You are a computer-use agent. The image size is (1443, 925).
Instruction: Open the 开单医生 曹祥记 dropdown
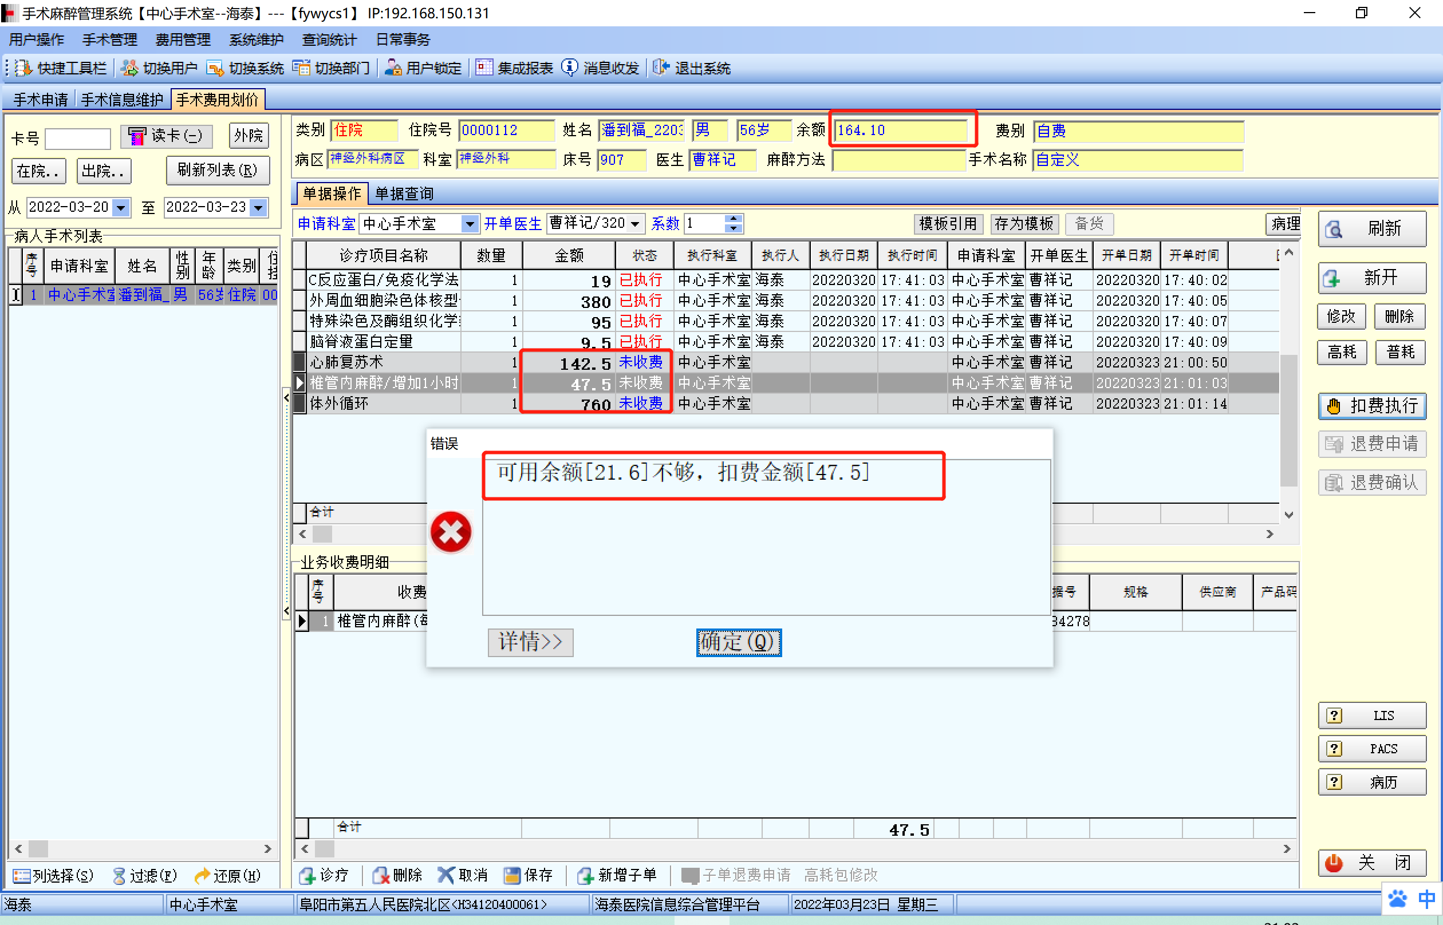click(x=636, y=224)
